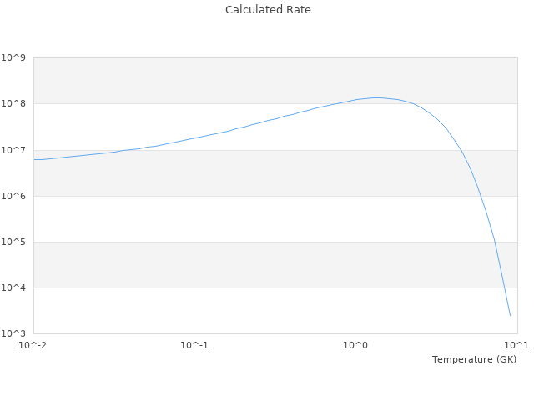Click the blue curve's leftmost starting point

pyautogui.click(x=34, y=159)
